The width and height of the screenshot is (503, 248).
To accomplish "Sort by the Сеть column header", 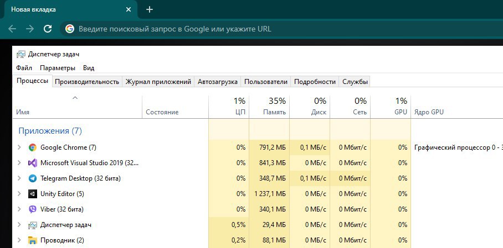I will [x=350, y=107].
